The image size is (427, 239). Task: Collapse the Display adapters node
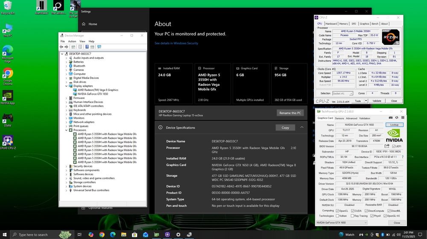tap(66, 86)
